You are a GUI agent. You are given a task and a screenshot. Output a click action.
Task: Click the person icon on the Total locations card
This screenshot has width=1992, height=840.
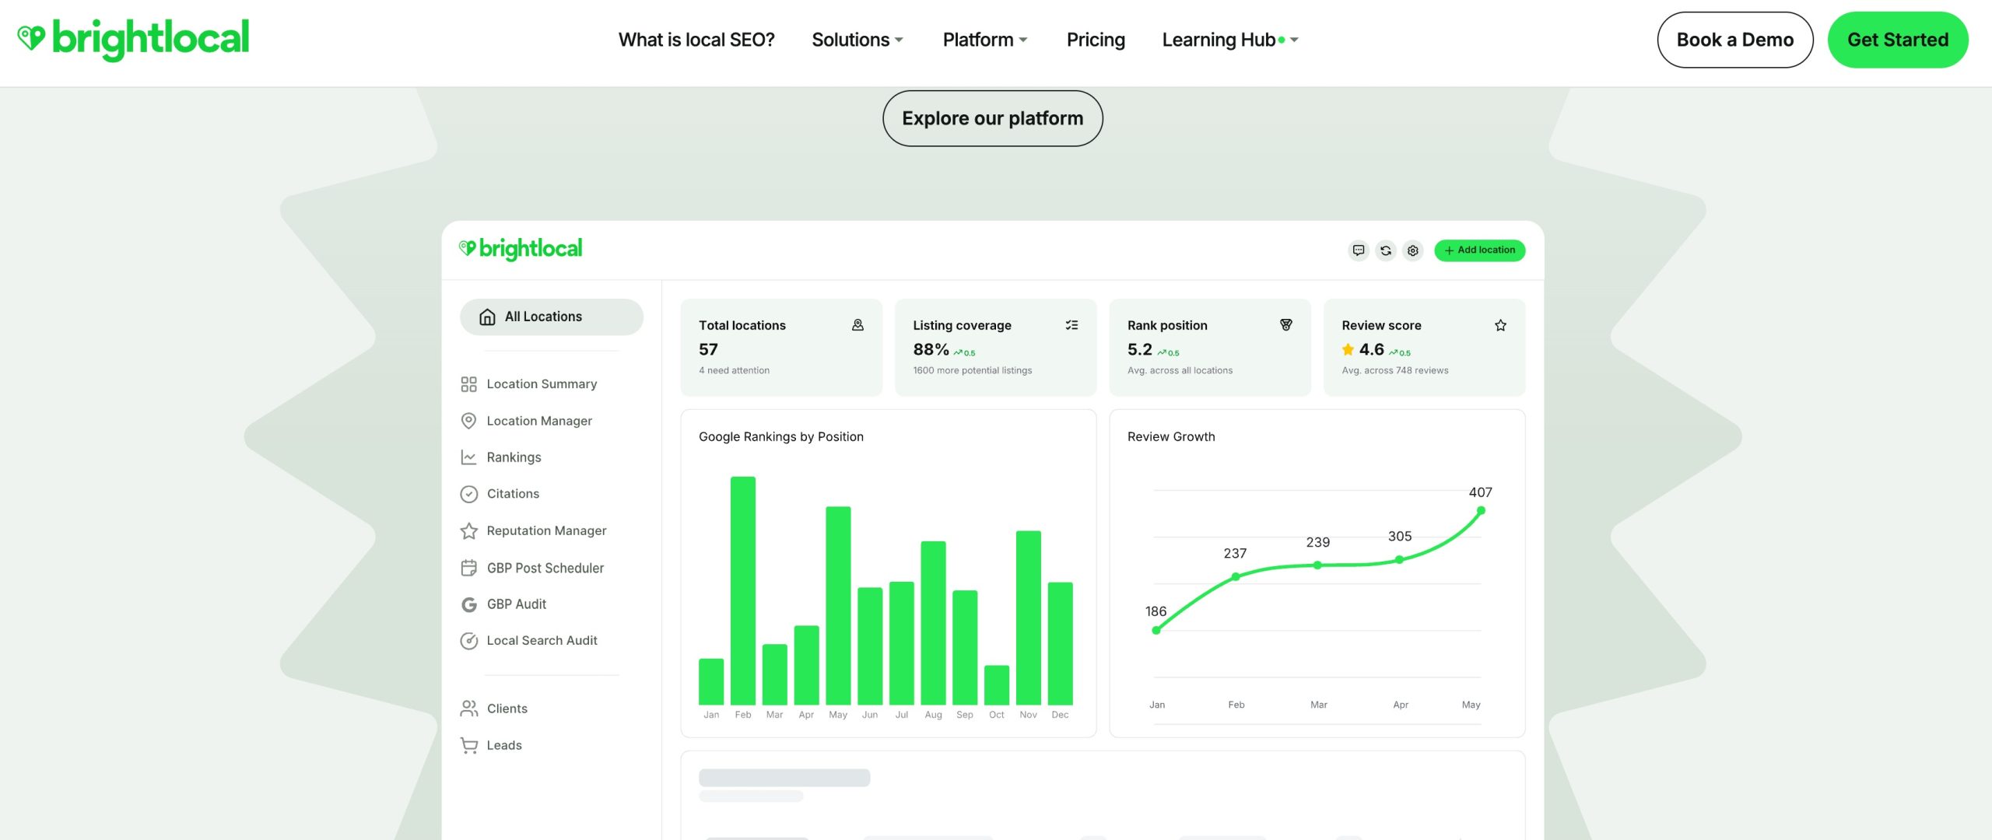point(857,325)
